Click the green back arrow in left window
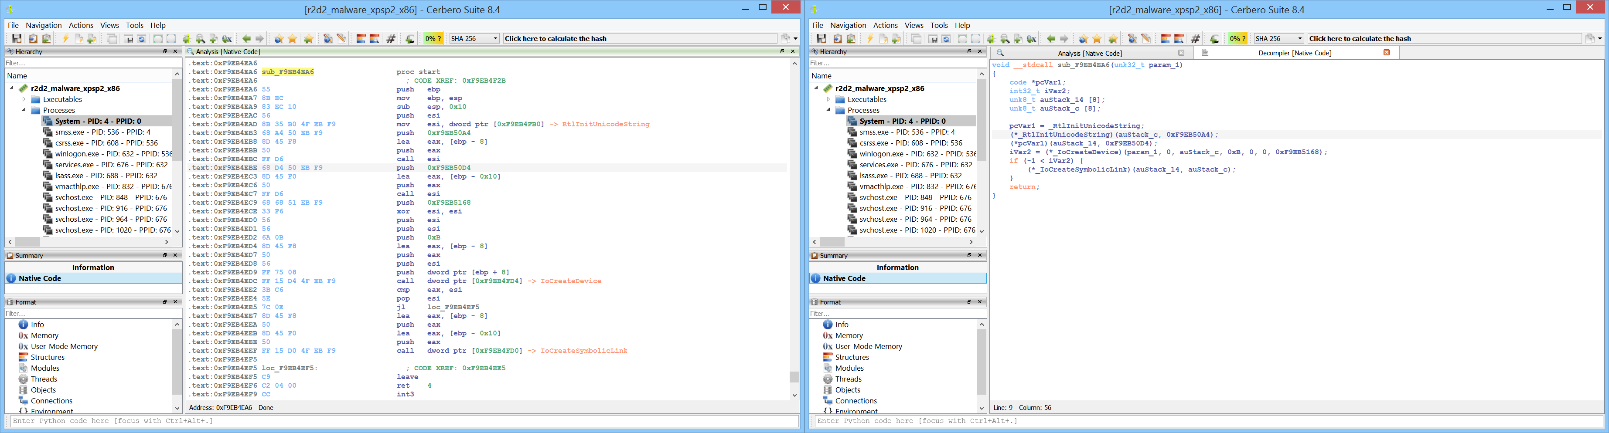Image resolution: width=1609 pixels, height=433 pixels. (x=247, y=39)
